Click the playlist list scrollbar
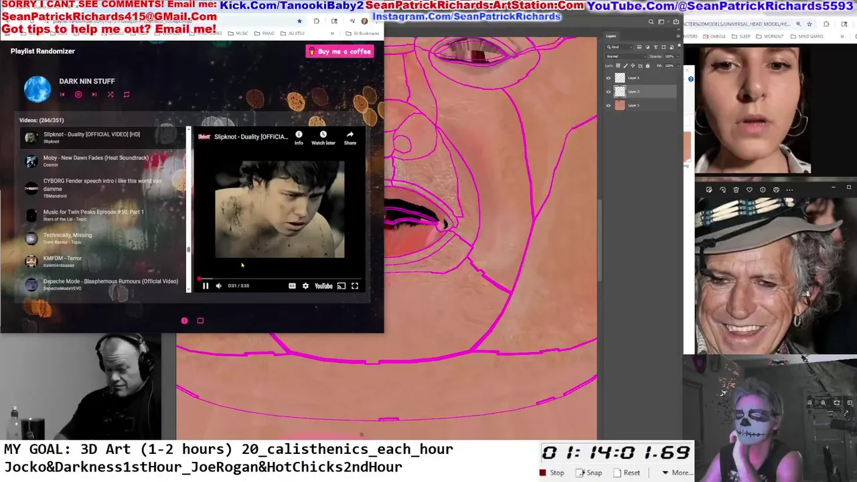857x482 pixels. pyautogui.click(x=188, y=210)
